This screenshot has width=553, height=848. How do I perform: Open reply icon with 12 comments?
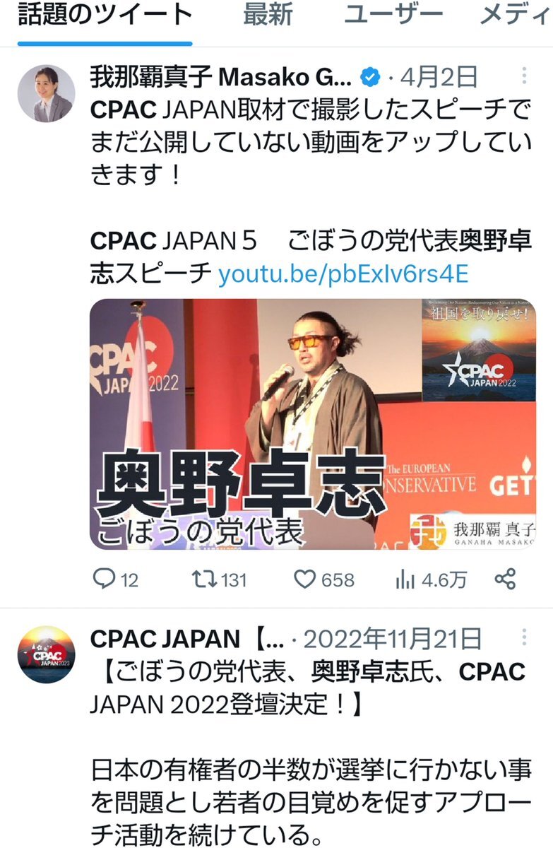coord(104,580)
